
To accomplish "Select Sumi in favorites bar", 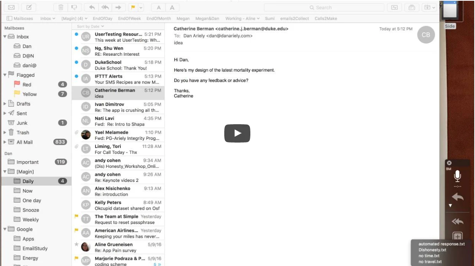I will tap(270, 18).
